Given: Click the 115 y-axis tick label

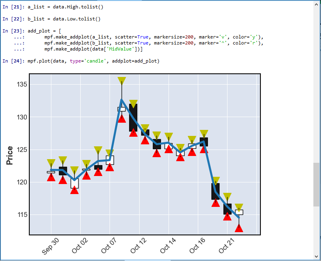Looking at the screenshot, I should [x=22, y=215].
